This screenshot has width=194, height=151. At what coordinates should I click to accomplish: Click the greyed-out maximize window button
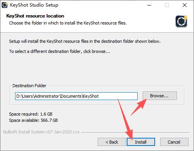pyautogui.click(x=167, y=5)
